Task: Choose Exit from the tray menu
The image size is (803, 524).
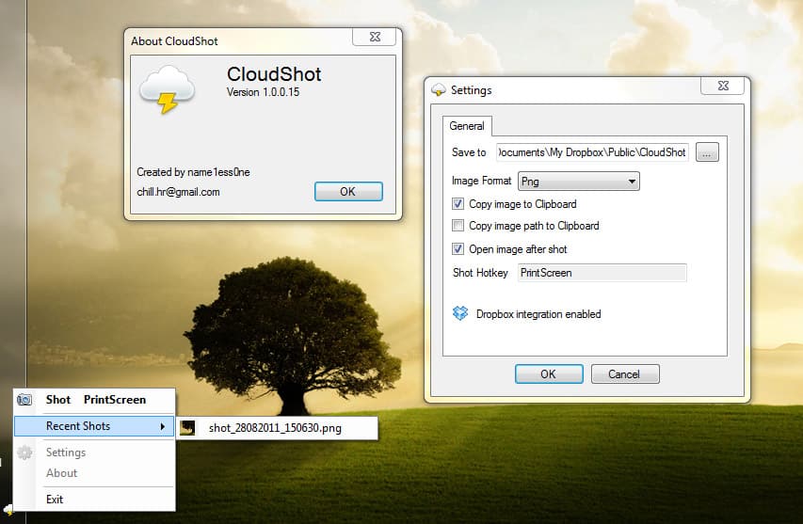Action: coord(55,500)
